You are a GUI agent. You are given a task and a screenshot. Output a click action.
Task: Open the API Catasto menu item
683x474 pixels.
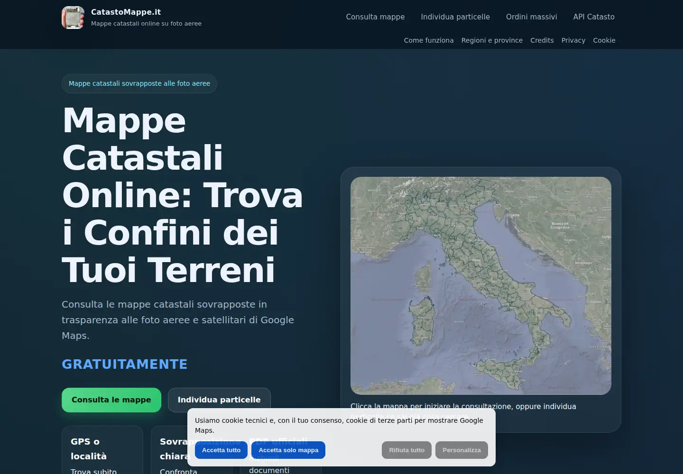coord(594,17)
